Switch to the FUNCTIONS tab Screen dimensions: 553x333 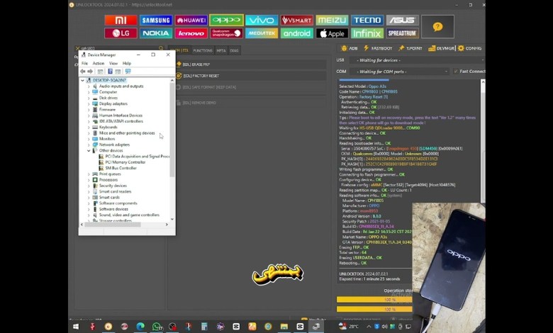203,50
